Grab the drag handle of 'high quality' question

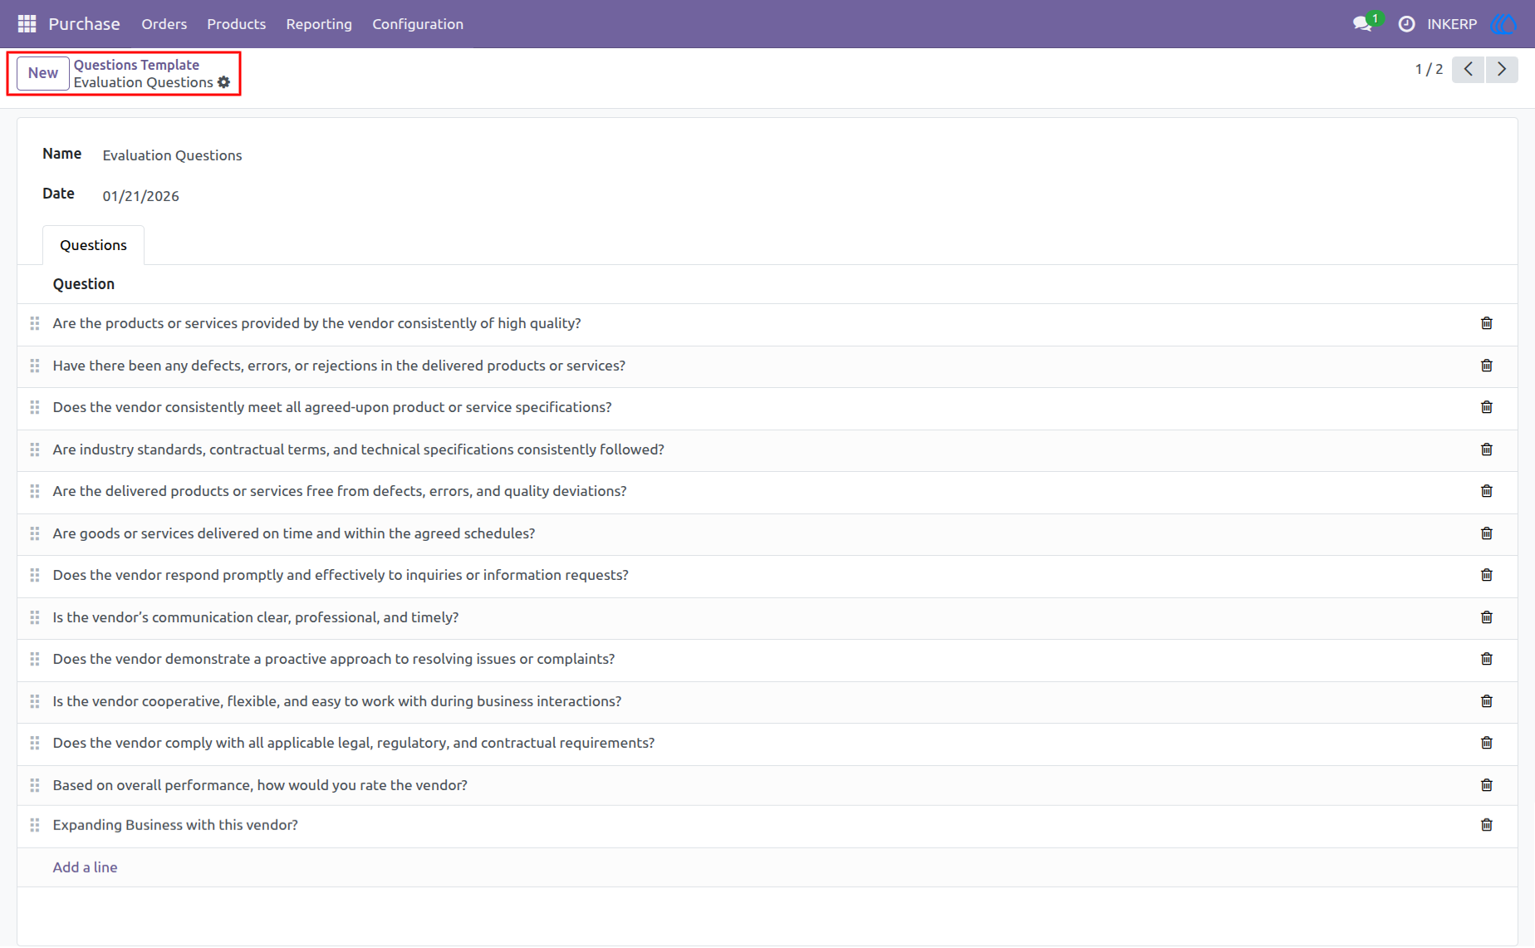pos(35,323)
